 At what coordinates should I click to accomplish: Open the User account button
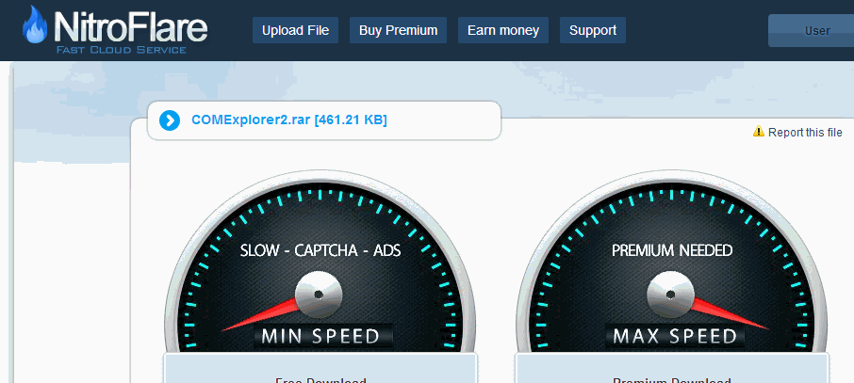pos(812,31)
